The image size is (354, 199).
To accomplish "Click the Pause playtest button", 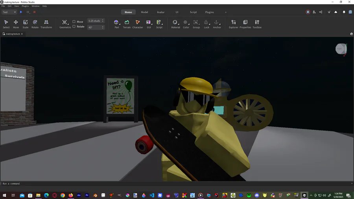I will point(28,12).
